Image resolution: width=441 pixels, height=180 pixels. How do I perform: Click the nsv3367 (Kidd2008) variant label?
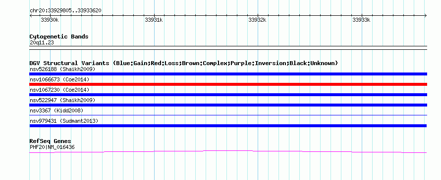click(56, 110)
